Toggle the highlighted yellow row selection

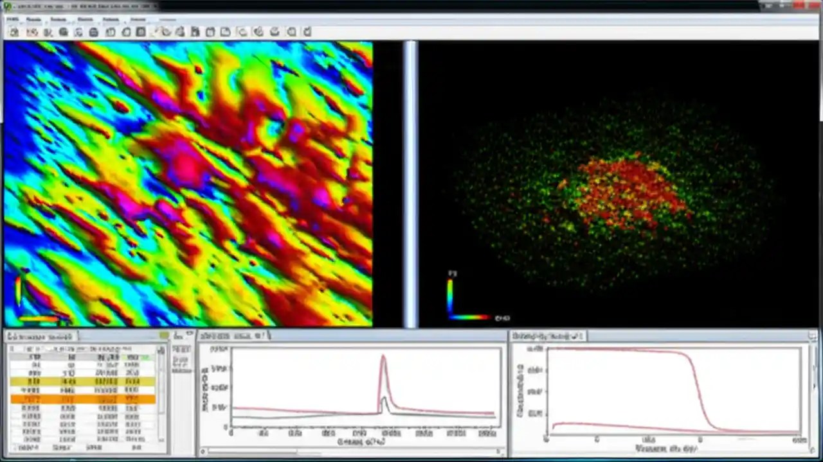click(84, 381)
